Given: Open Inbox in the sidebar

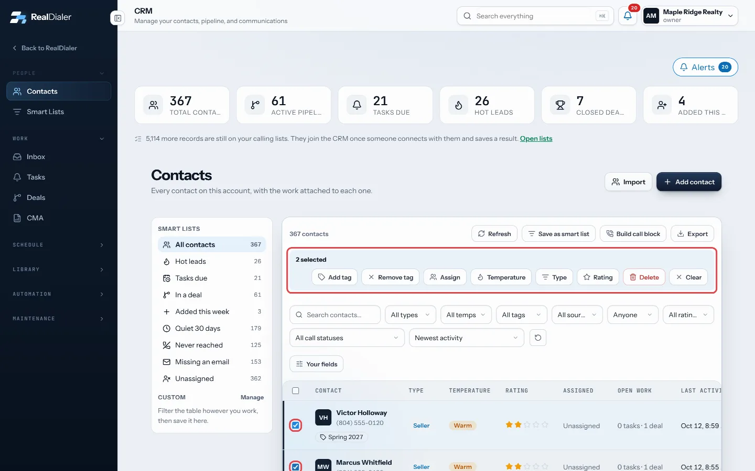Looking at the screenshot, I should pos(59,156).
